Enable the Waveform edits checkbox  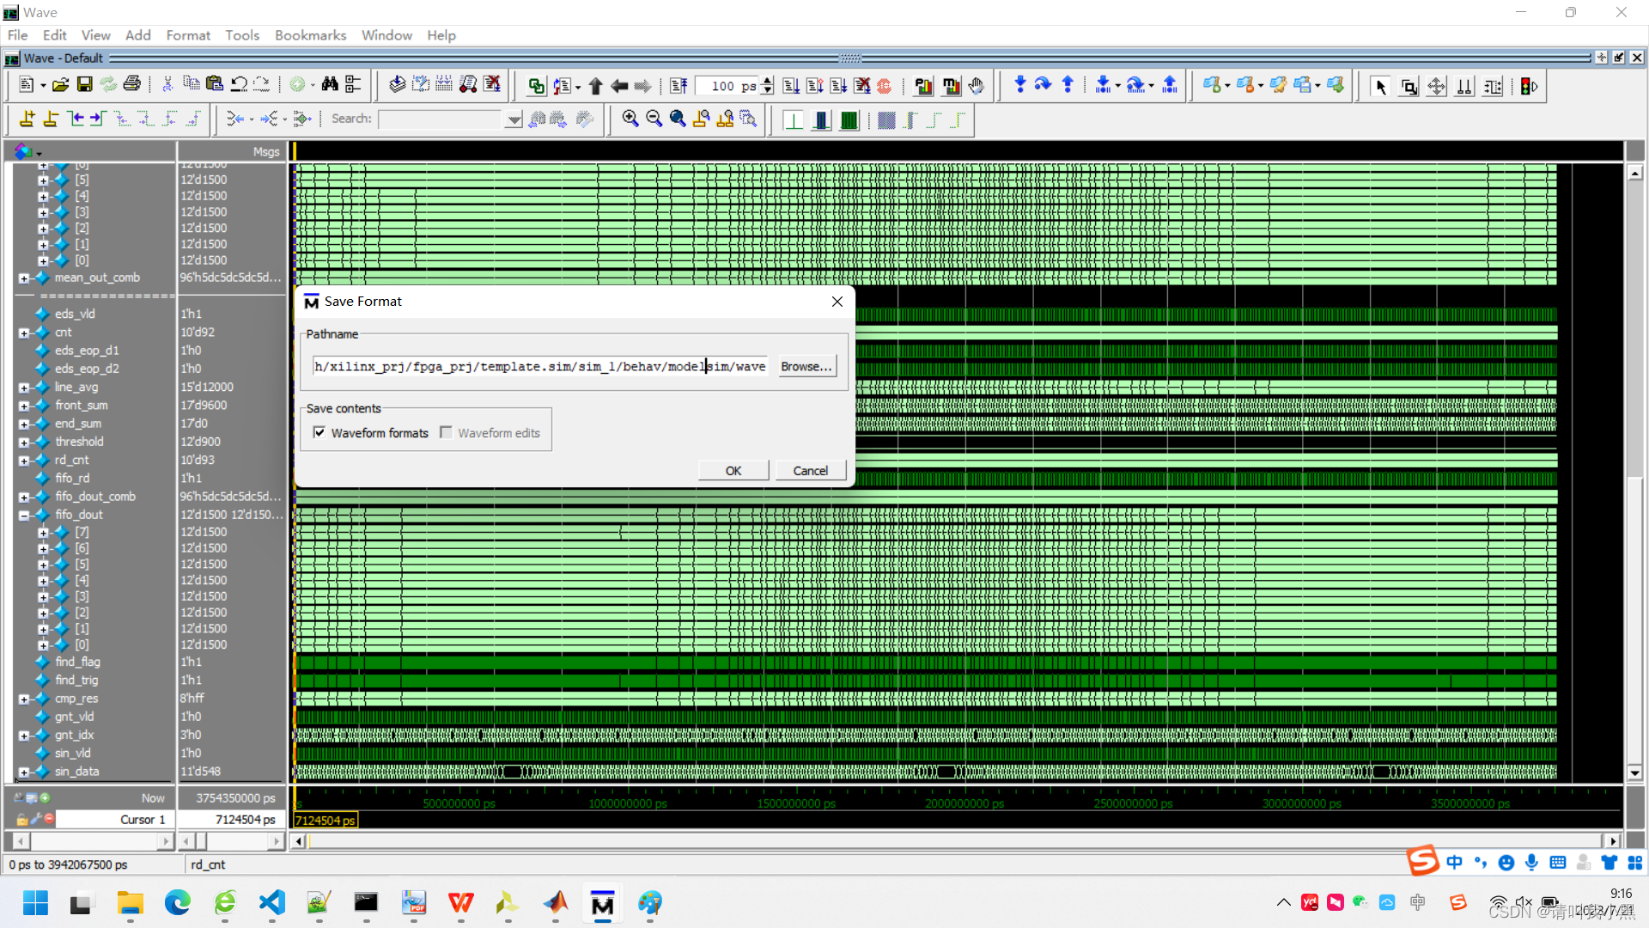[446, 433]
